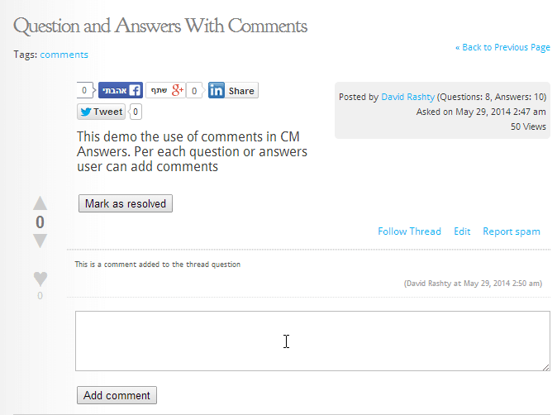557x415 pixels.
Task: Focus the comment text area
Action: (312, 341)
